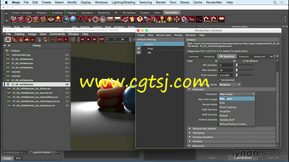Click the magnifier icon in the render window toolbar
Image resolution: width=289 pixels, height=162 pixels.
click(14, 40)
